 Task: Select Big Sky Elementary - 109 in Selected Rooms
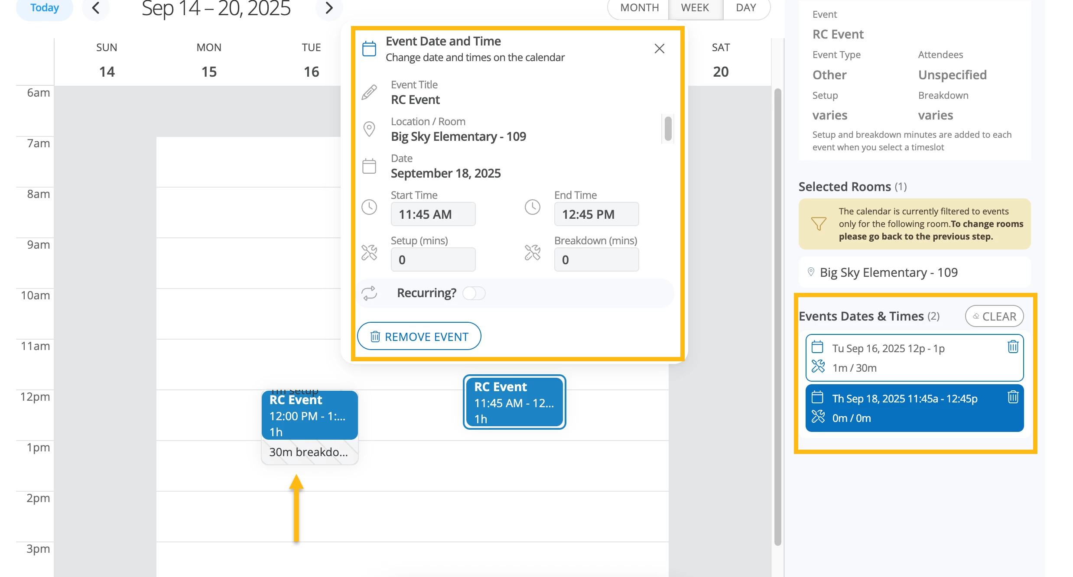pos(914,272)
